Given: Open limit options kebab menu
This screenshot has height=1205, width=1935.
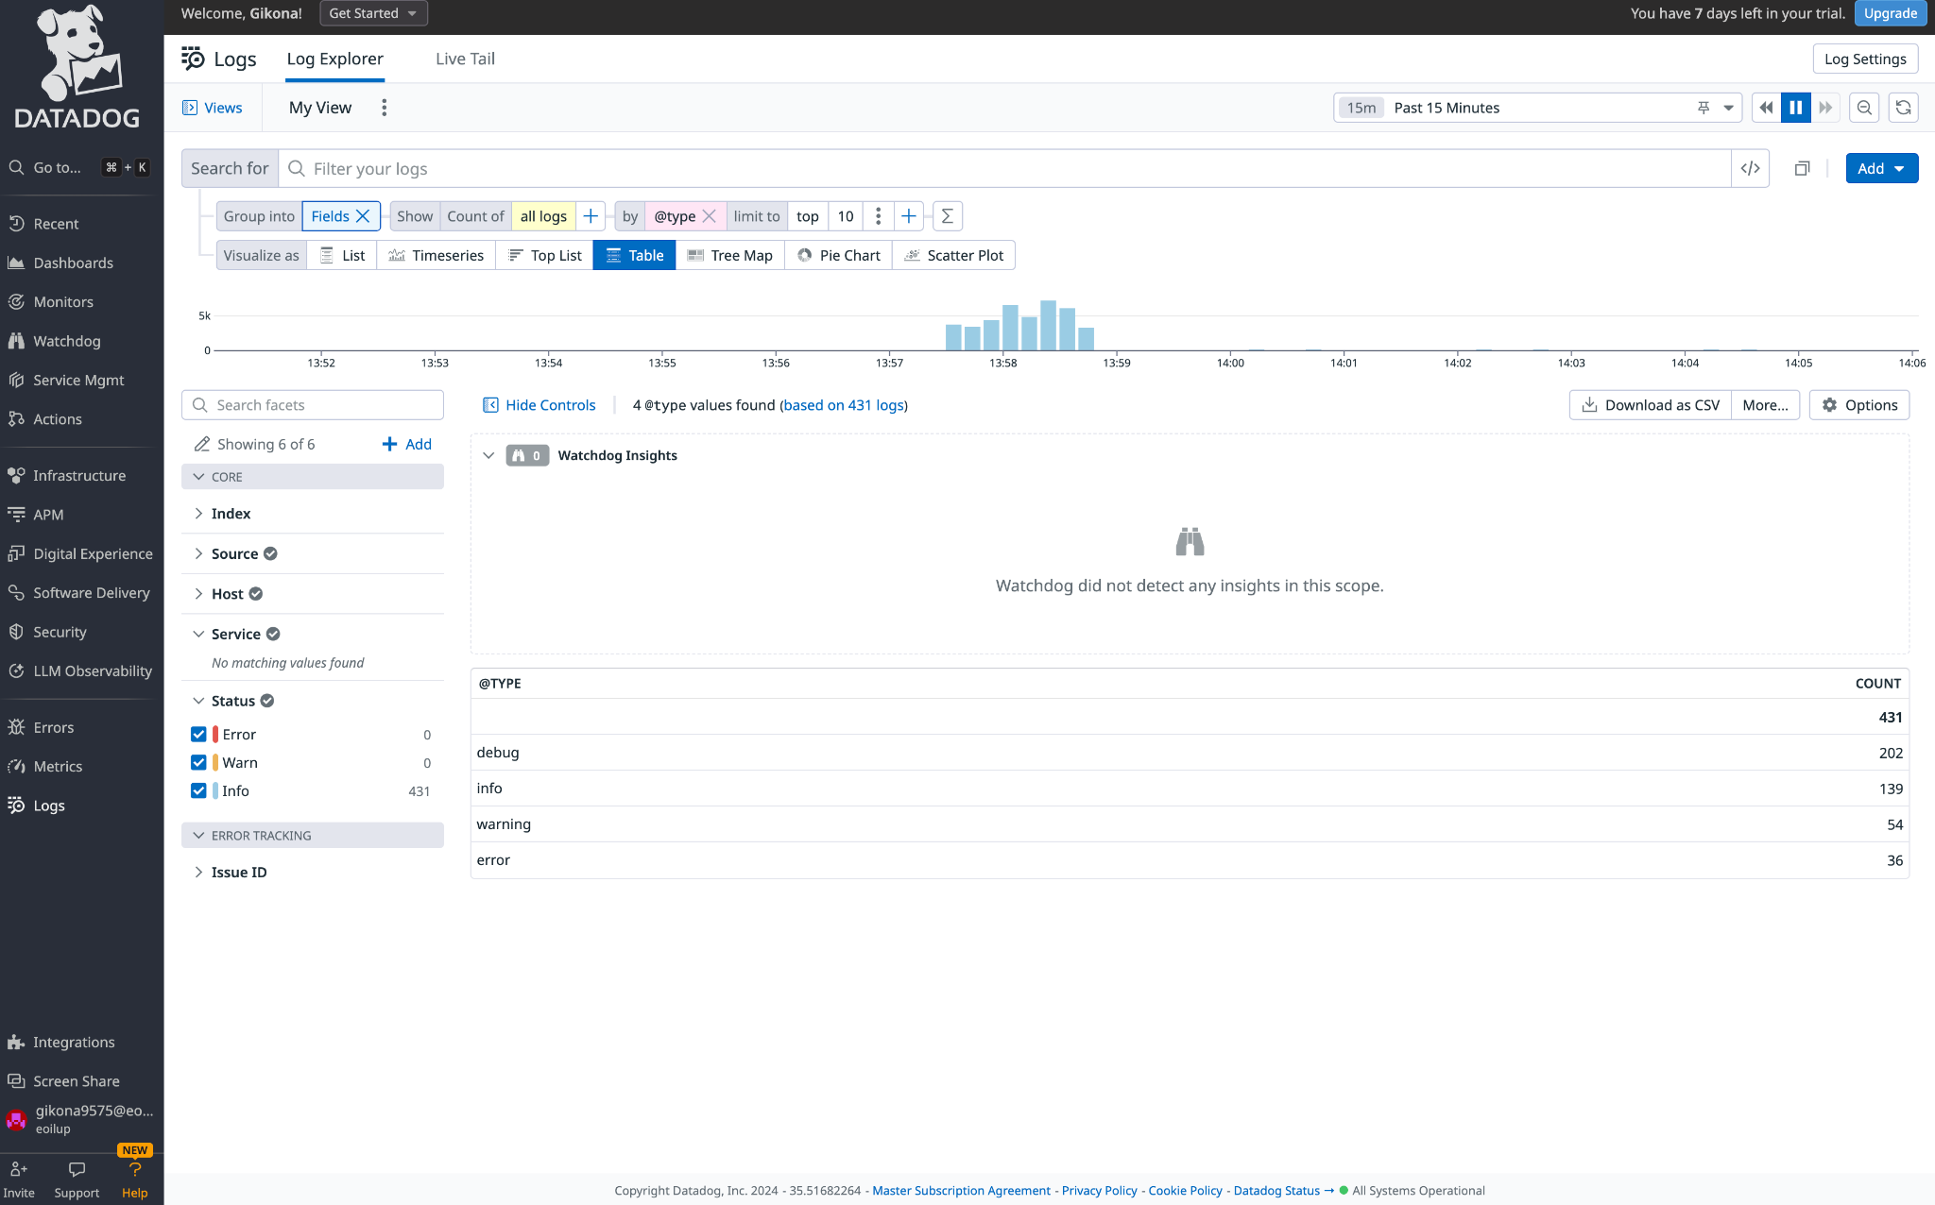Looking at the screenshot, I should (878, 216).
